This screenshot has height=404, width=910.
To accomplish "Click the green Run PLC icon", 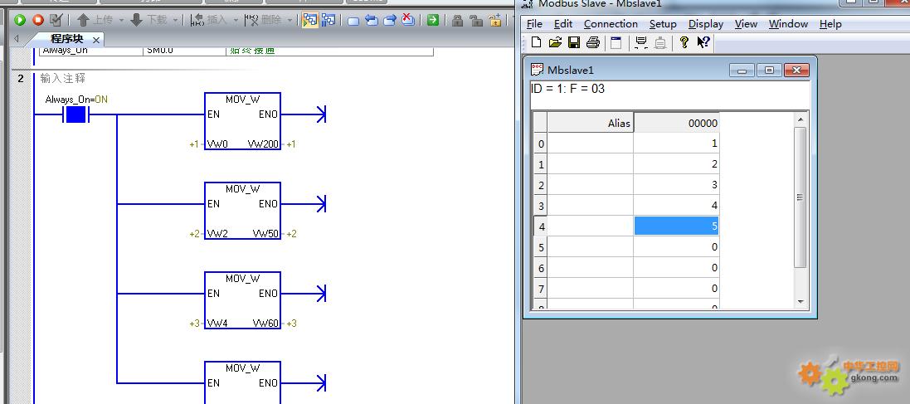I will 20,20.
